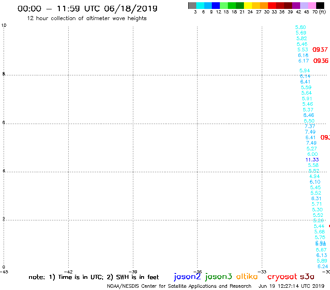Select the black swatch ending the color scale
The image size is (330, 290).
click(320, 5)
